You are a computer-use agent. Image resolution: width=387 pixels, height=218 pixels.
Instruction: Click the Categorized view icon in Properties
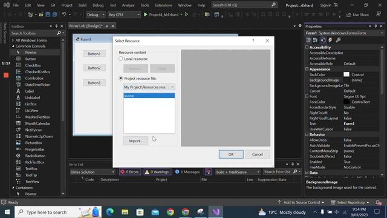[x=308, y=40]
